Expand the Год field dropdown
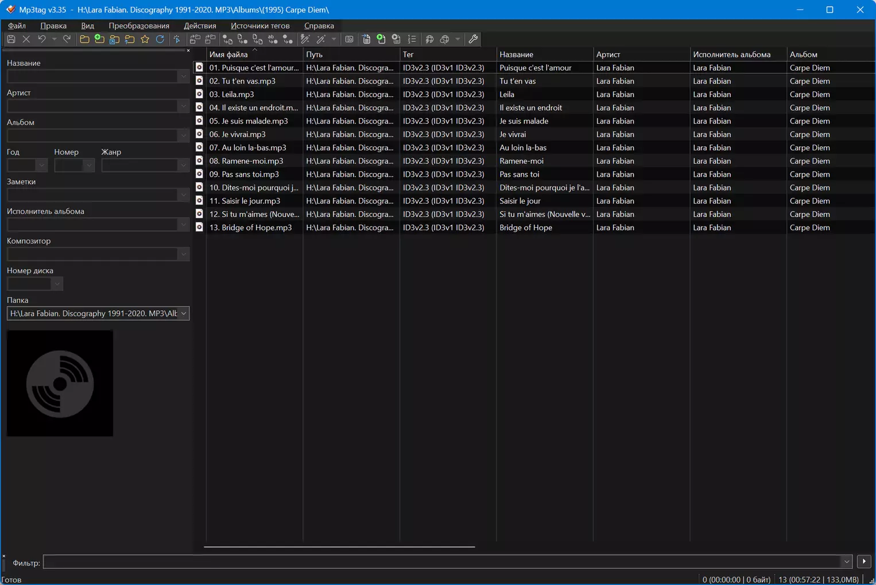The width and height of the screenshot is (876, 585). 41,165
